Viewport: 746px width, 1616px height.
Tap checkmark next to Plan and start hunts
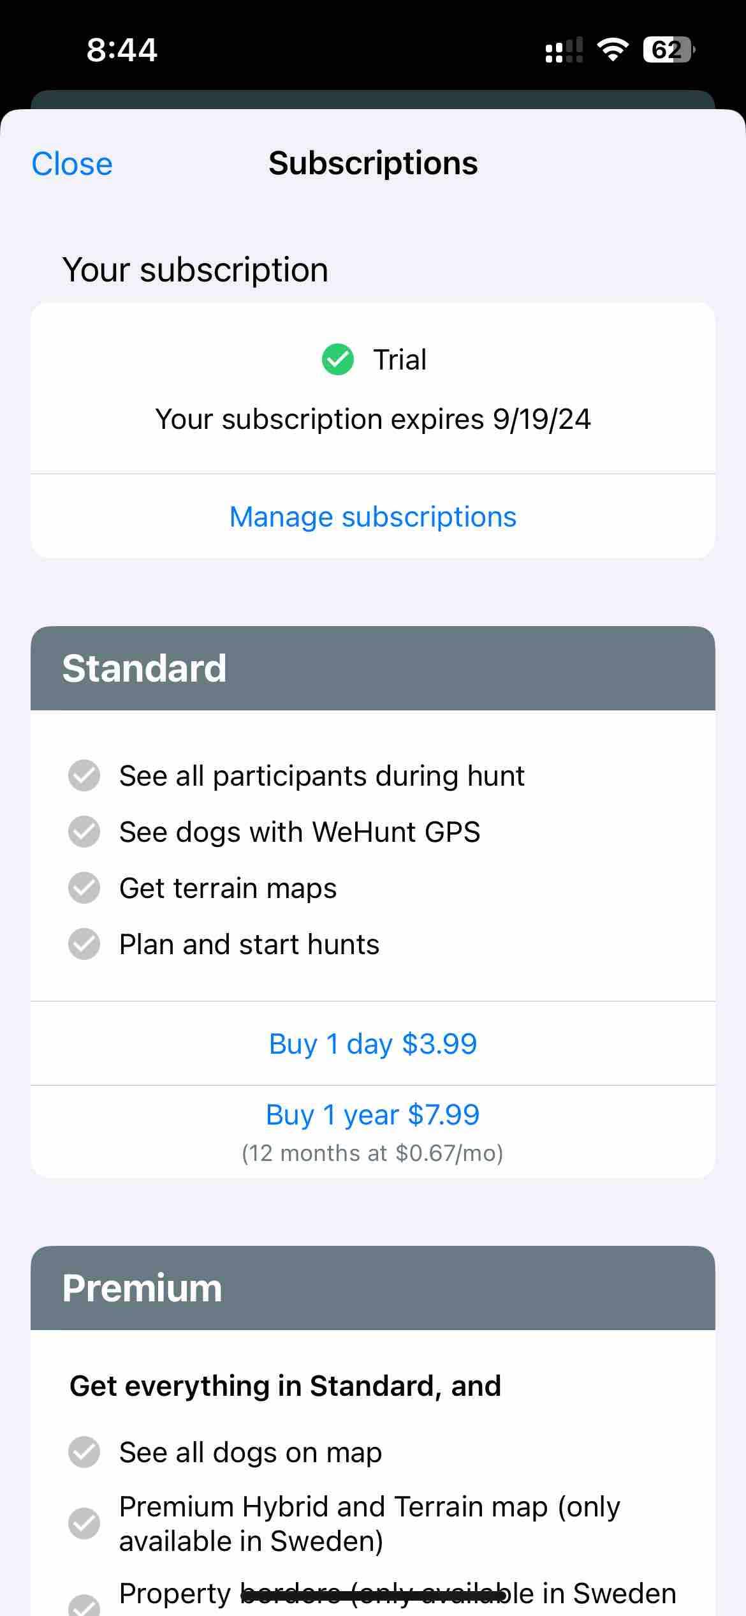(84, 944)
